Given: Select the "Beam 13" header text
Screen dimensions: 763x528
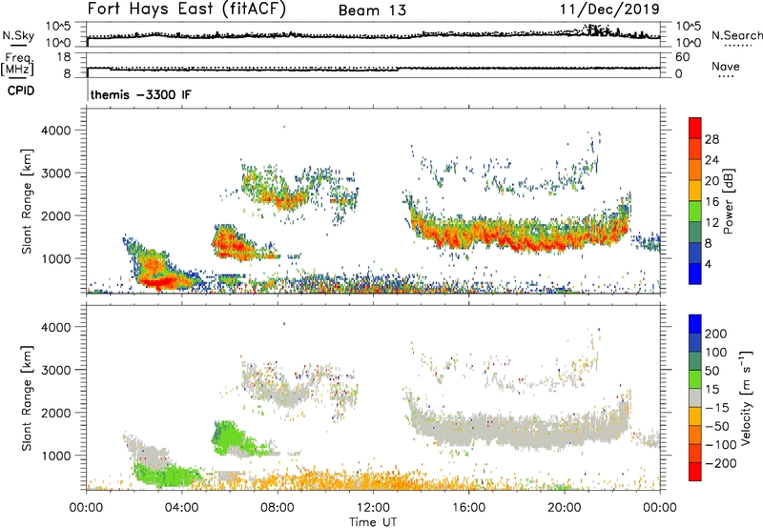Looking at the screenshot, I should pos(372,10).
